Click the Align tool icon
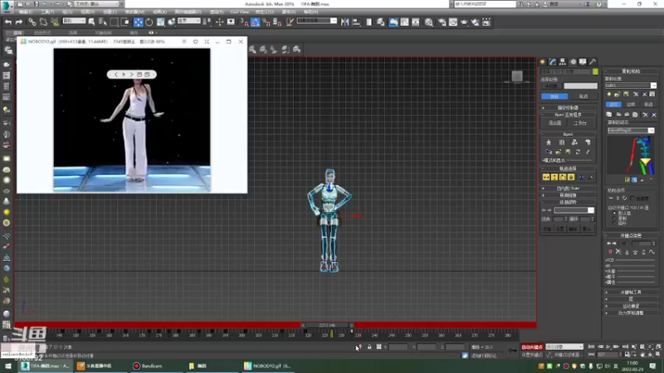The width and height of the screenshot is (664, 373). coord(356,22)
